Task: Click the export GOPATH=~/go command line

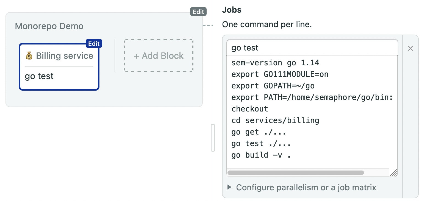Action: click(273, 86)
